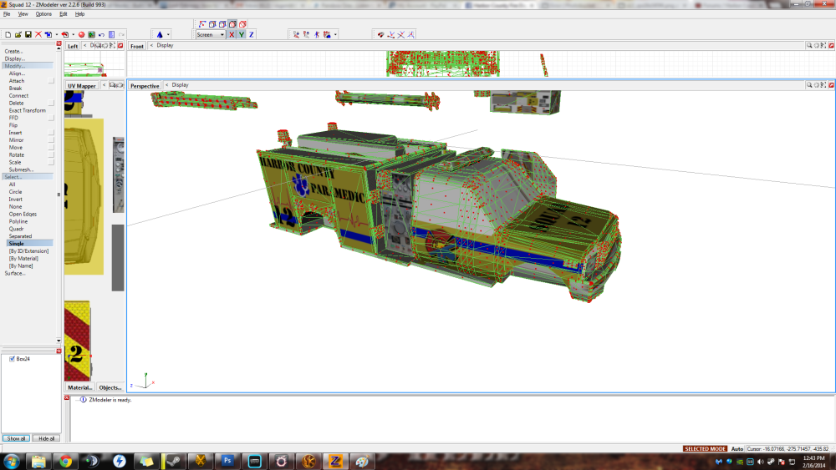Toggle the options box beside Delete
The height and width of the screenshot is (470, 836).
(51, 104)
